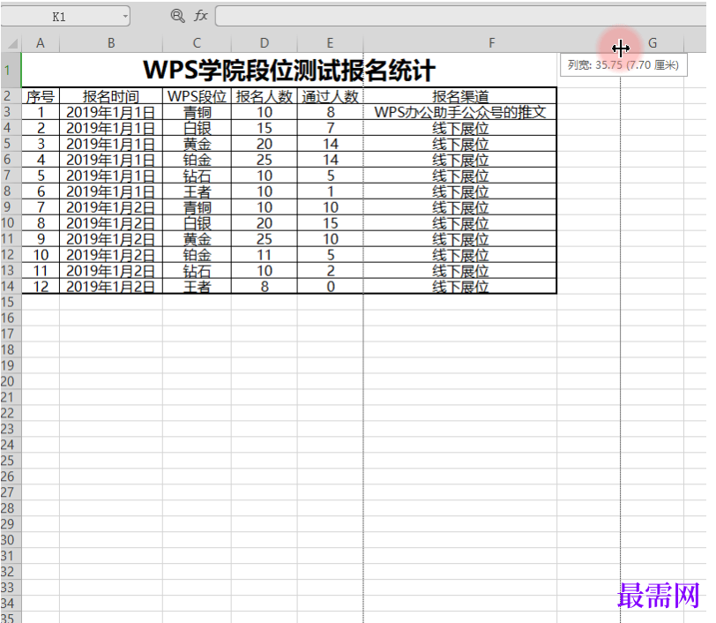Select column F header
This screenshot has height=623, width=716.
pos(491,43)
